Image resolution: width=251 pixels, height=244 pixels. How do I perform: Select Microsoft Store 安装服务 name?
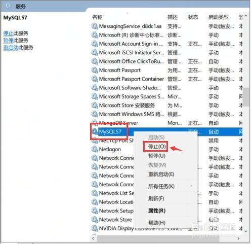pos(127,106)
